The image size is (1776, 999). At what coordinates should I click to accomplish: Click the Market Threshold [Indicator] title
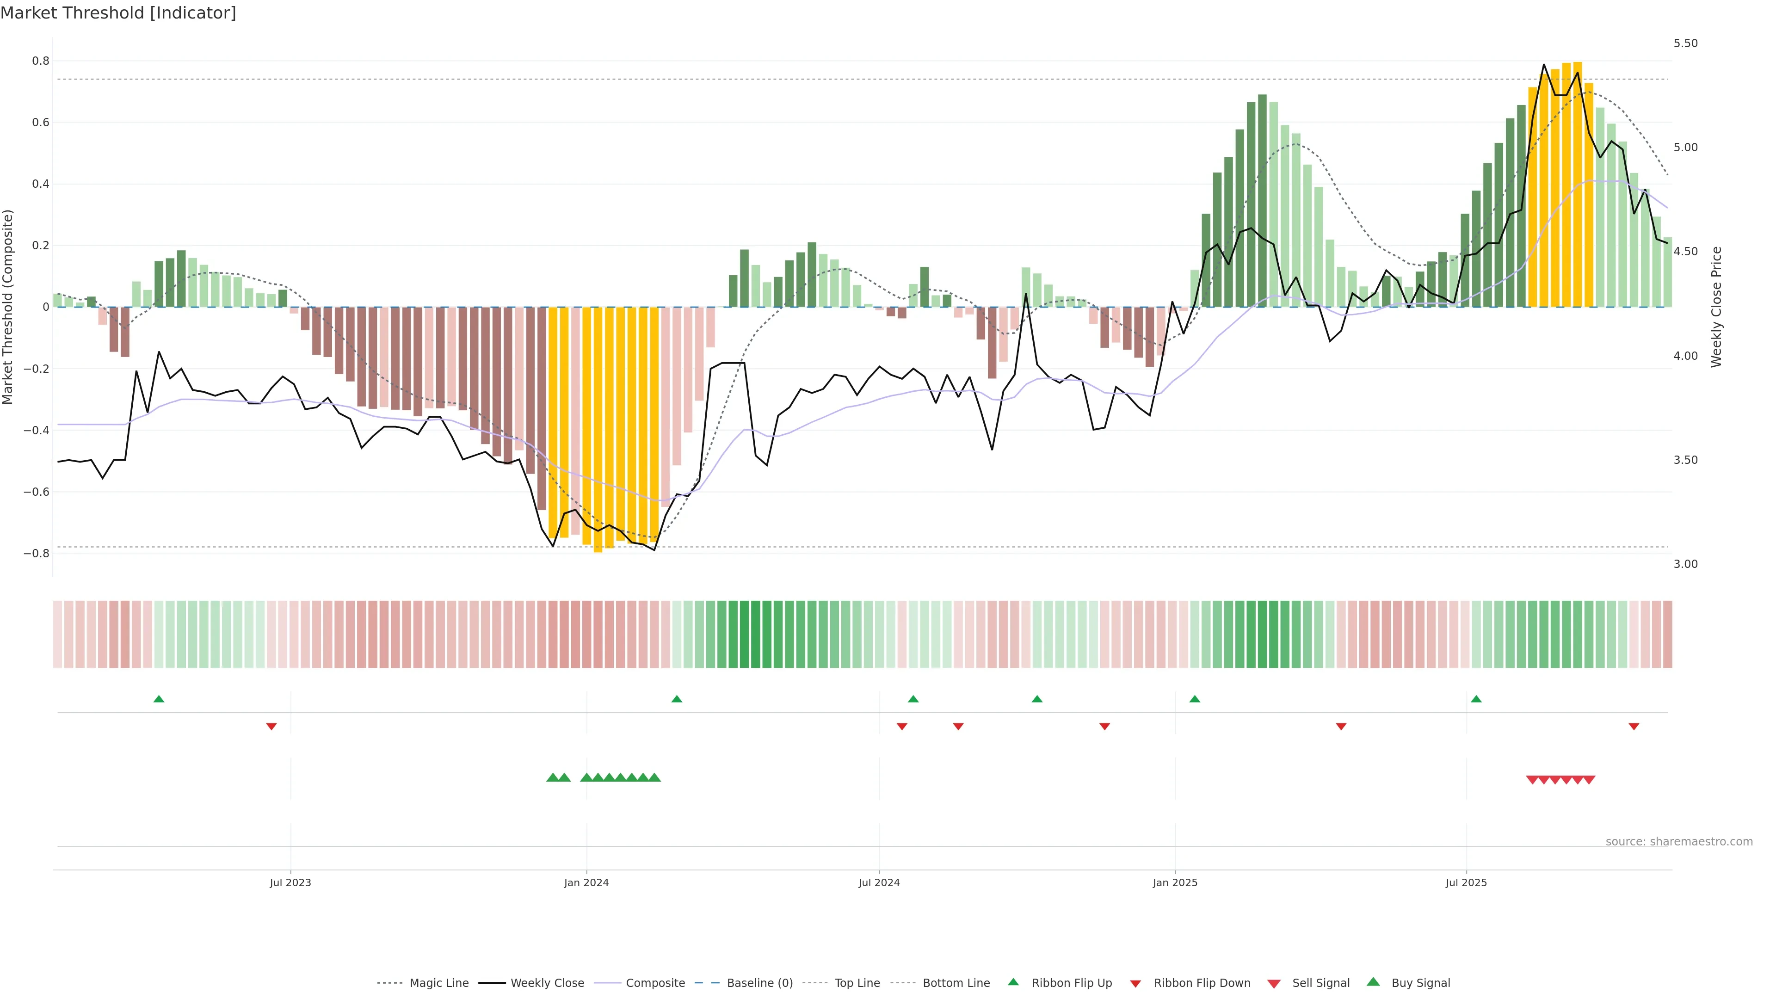[118, 13]
